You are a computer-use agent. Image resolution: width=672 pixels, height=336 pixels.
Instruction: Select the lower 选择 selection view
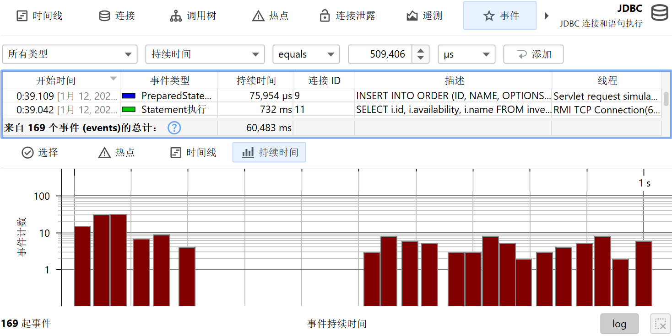[x=40, y=153]
